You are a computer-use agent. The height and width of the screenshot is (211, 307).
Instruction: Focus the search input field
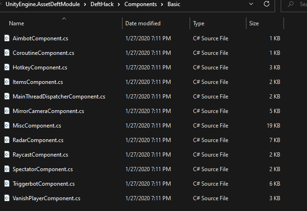(x=294, y=4)
